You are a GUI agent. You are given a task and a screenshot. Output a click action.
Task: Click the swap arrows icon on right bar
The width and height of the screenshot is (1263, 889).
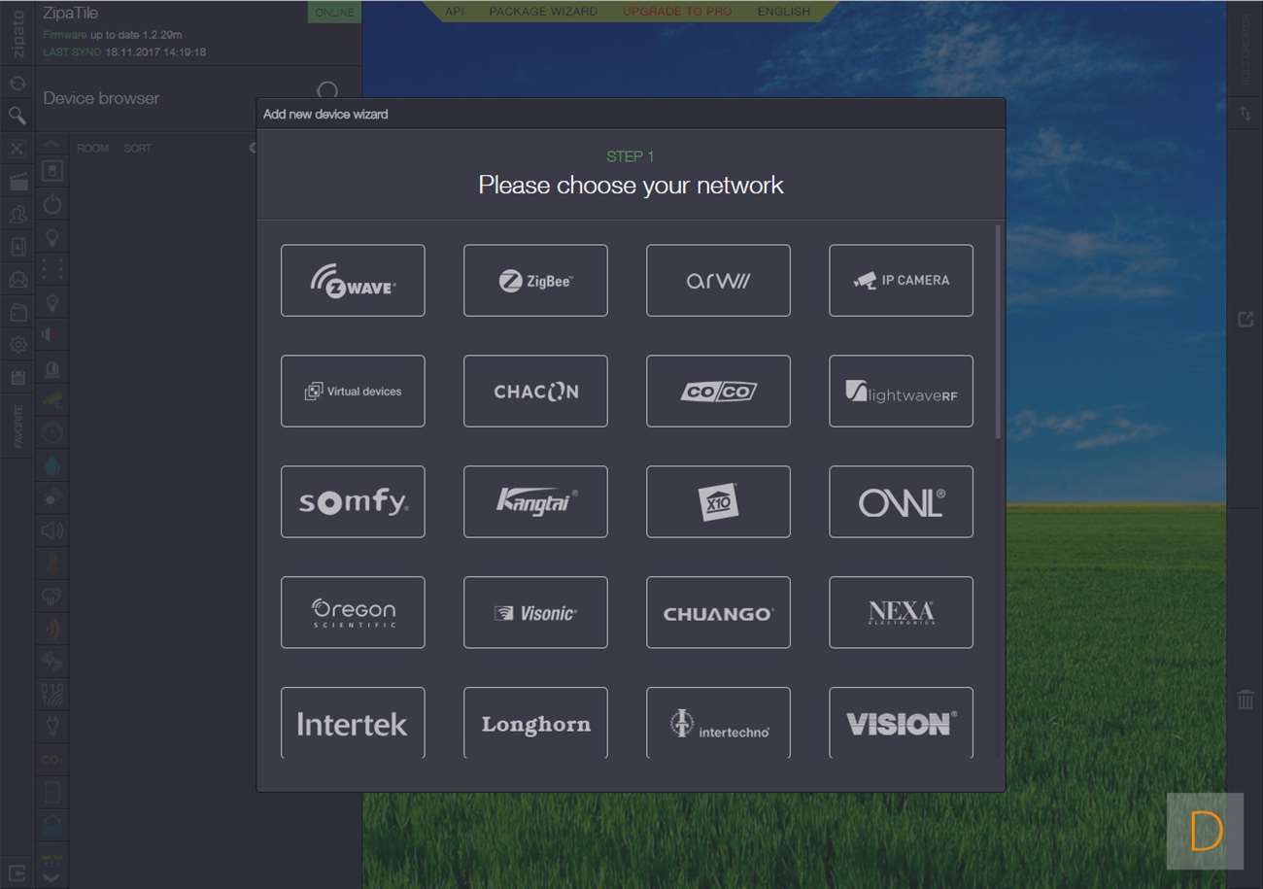point(1246,115)
